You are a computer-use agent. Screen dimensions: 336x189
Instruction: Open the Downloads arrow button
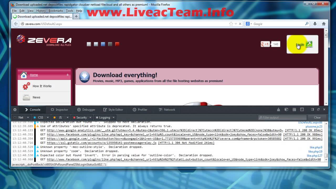pyautogui.click(x=315, y=24)
